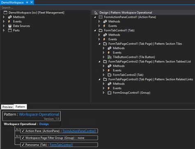Click the Methods icon under DemoWorkspace

(x=10, y=17)
